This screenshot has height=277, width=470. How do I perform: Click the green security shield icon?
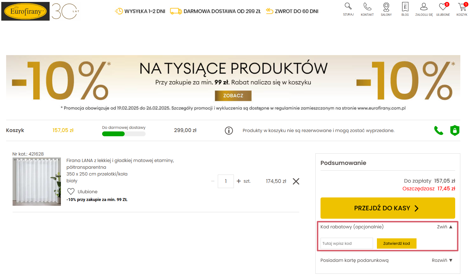pos(455,130)
